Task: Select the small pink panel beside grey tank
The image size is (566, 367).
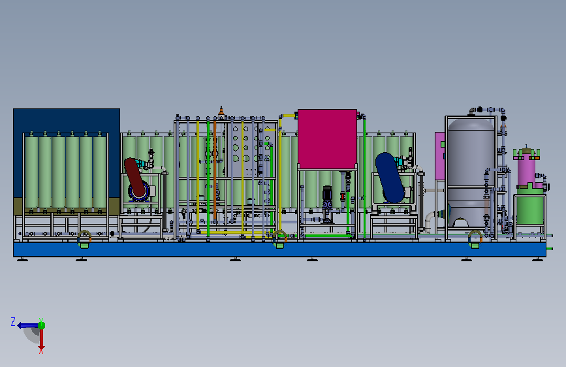Action: tap(439, 155)
